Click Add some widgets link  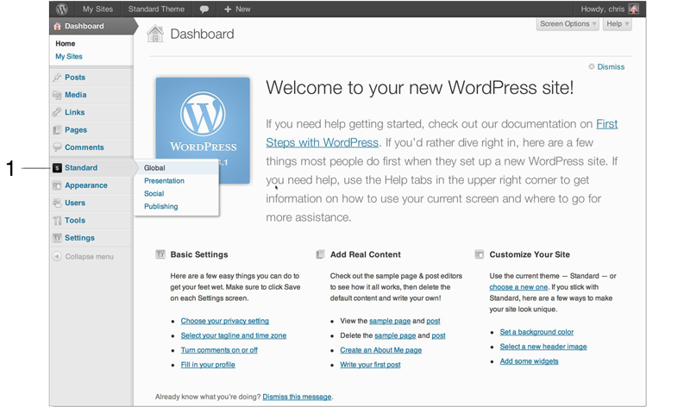pos(529,361)
